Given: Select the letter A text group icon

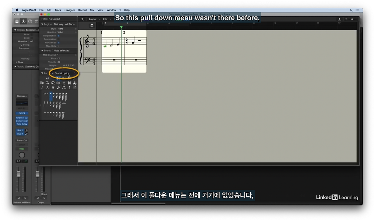Looking at the screenshot, I should (47, 87).
